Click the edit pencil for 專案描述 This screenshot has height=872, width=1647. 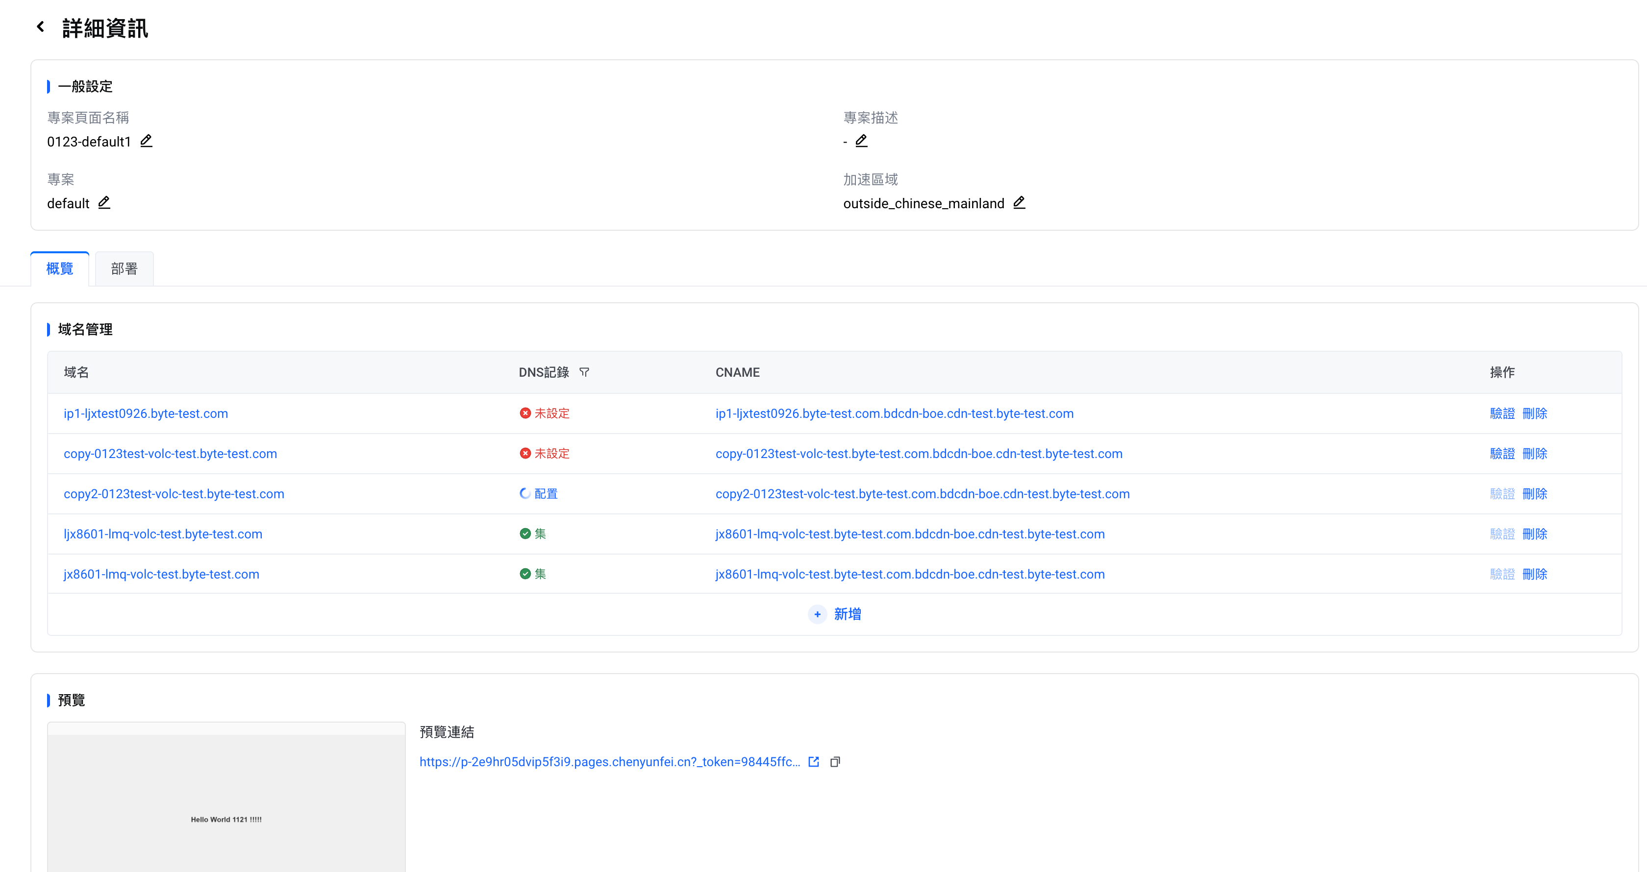click(x=861, y=141)
